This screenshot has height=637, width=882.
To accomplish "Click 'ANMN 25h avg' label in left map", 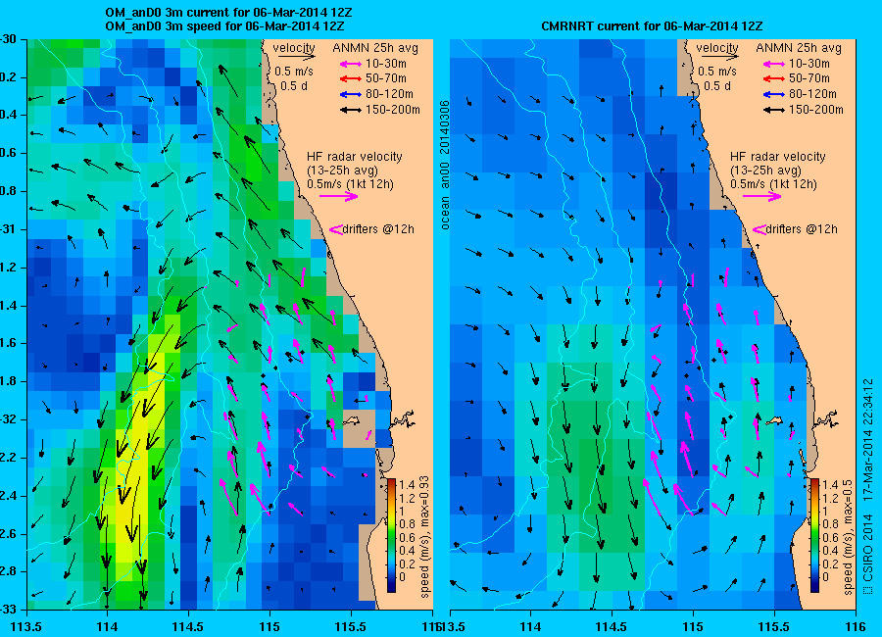I will click(375, 48).
